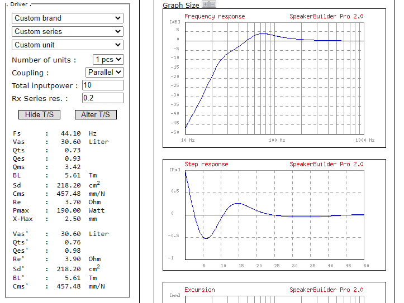Decrease graph size with minus icon
The image size is (404, 303).
pyautogui.click(x=212, y=4)
